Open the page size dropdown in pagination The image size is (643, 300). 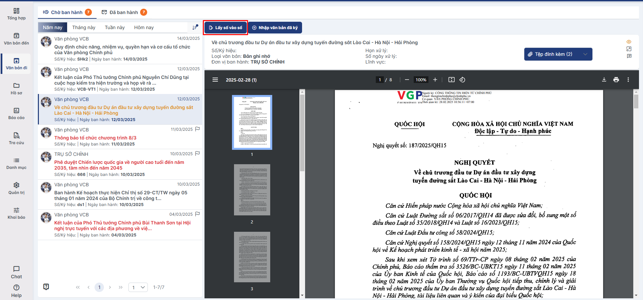pos(138,287)
